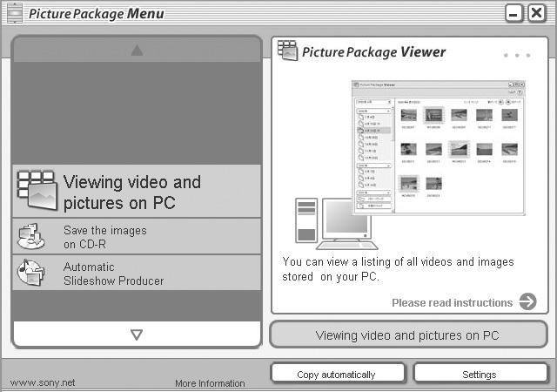Click the desktop computer illustration
The width and height of the screenshot is (557, 392).
pyautogui.click(x=336, y=224)
